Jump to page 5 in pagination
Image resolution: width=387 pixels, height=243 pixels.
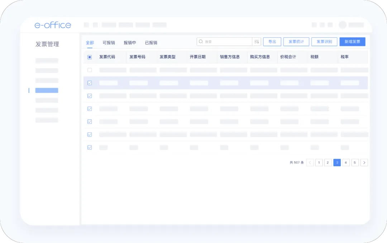click(x=355, y=163)
